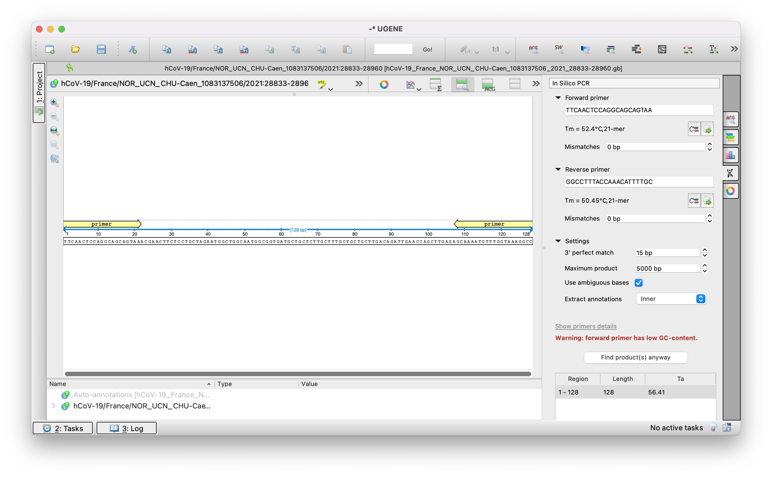Click the horizontal sequence scrollbar
This screenshot has width=772, height=477.
pyautogui.click(x=298, y=374)
